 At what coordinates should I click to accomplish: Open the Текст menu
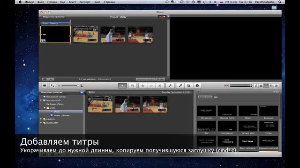(x=72, y=2)
